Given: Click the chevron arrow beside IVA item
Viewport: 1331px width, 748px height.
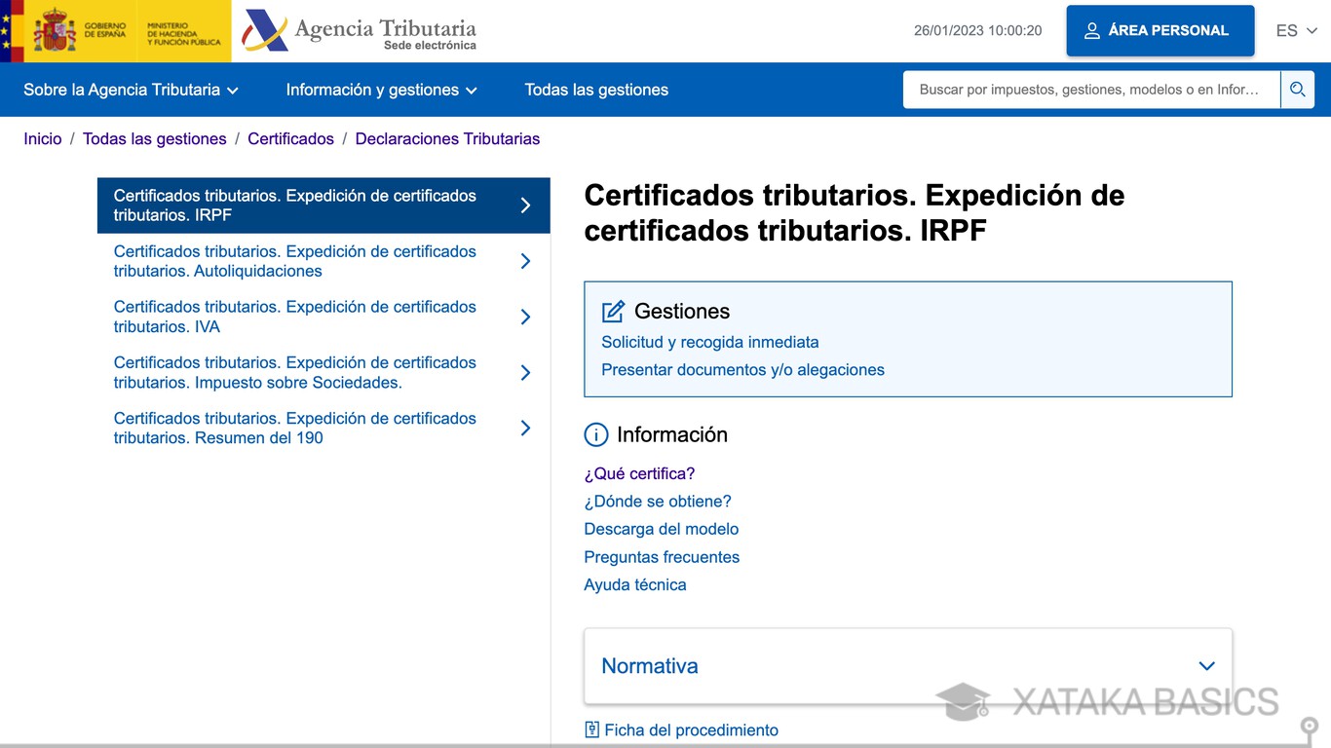Looking at the screenshot, I should point(525,317).
